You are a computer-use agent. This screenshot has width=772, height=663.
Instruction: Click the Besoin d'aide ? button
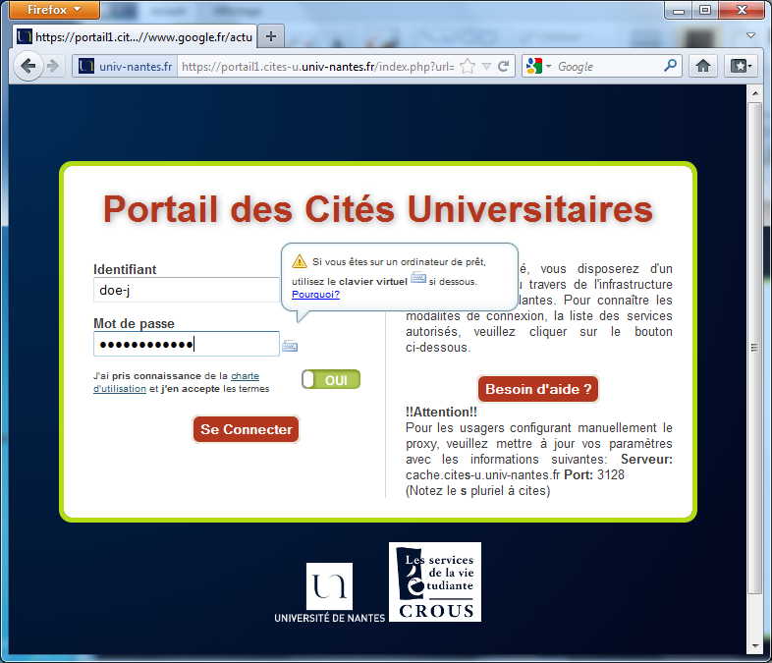[537, 389]
